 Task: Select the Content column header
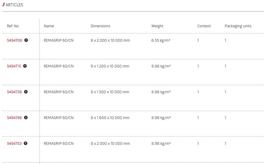[204, 26]
